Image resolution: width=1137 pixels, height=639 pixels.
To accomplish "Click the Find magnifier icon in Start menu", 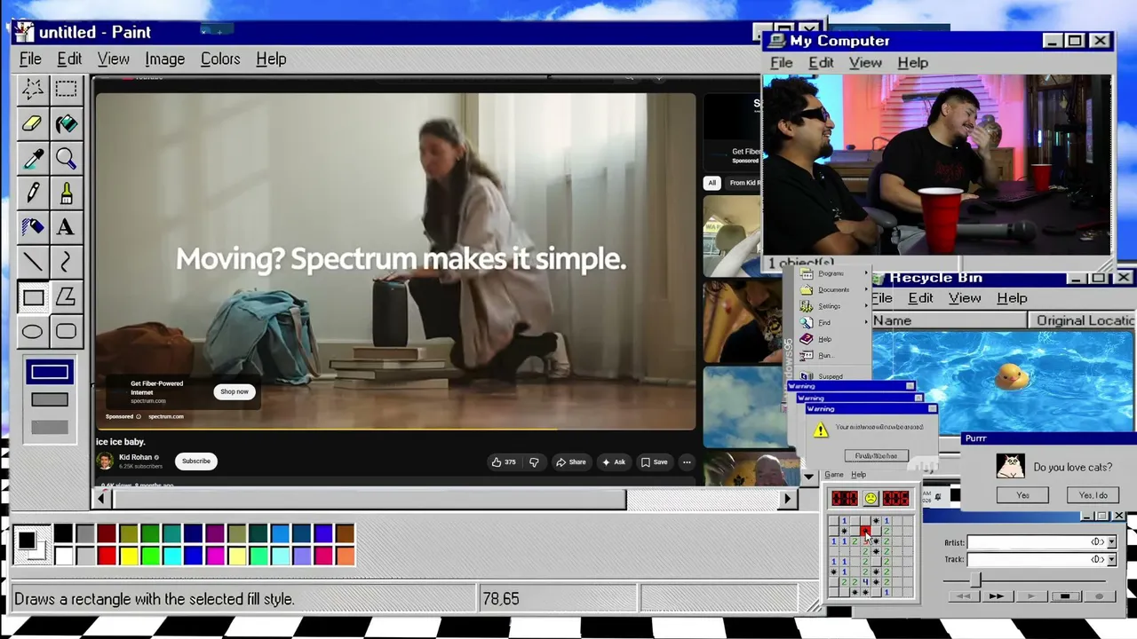I will 806,322.
